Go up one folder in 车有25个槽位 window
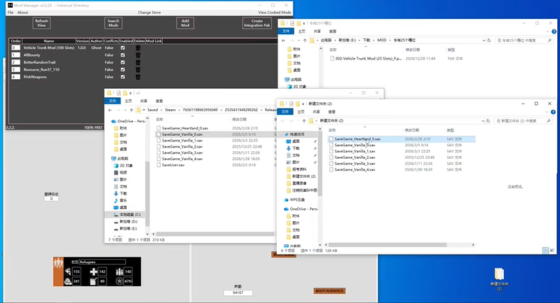This screenshot has height=303, width=560. [x=305, y=41]
